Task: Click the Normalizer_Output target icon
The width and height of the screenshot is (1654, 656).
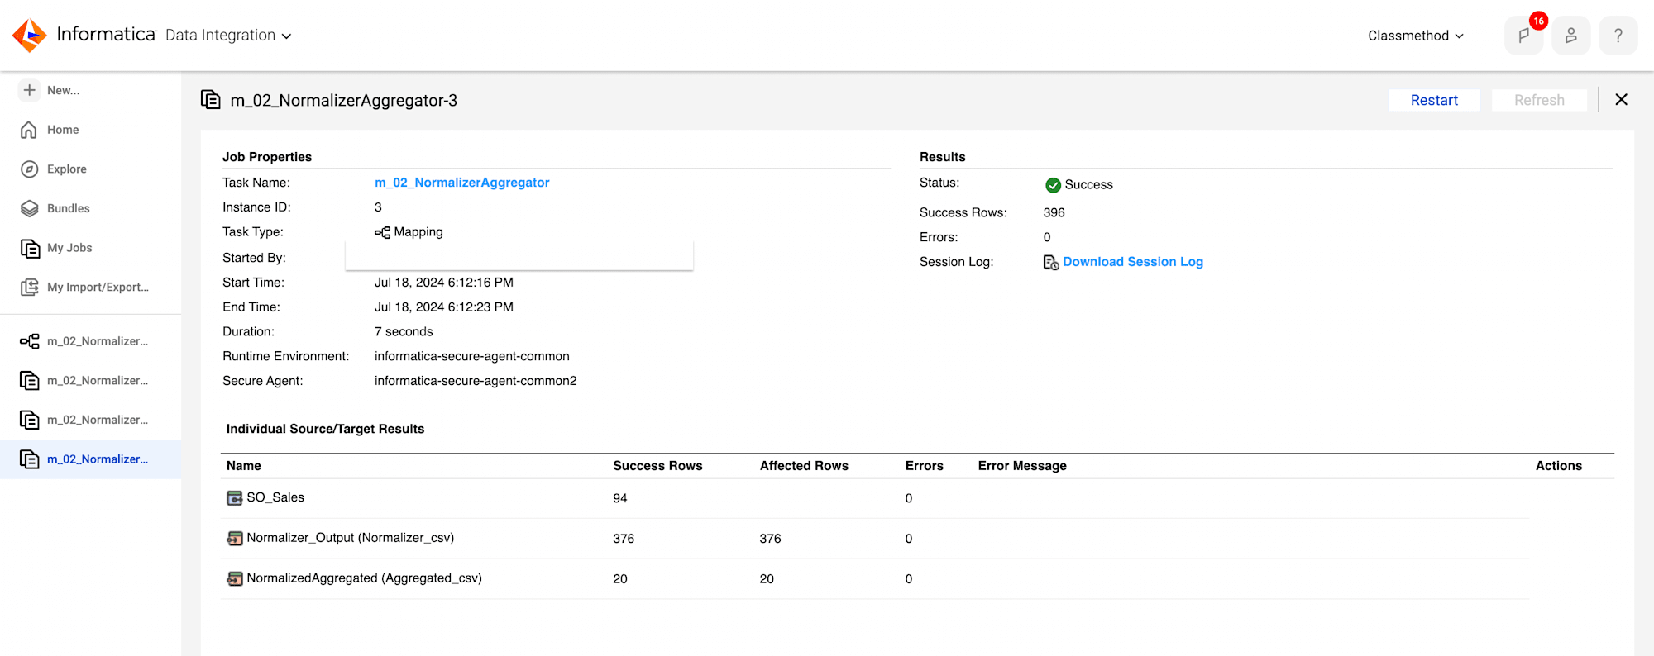Action: (x=235, y=539)
